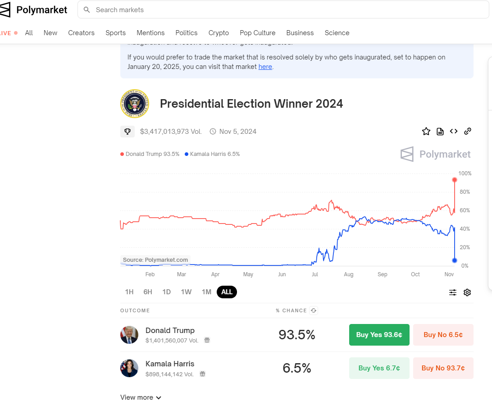Select the 1W chart range
492x406 pixels.
click(x=186, y=292)
